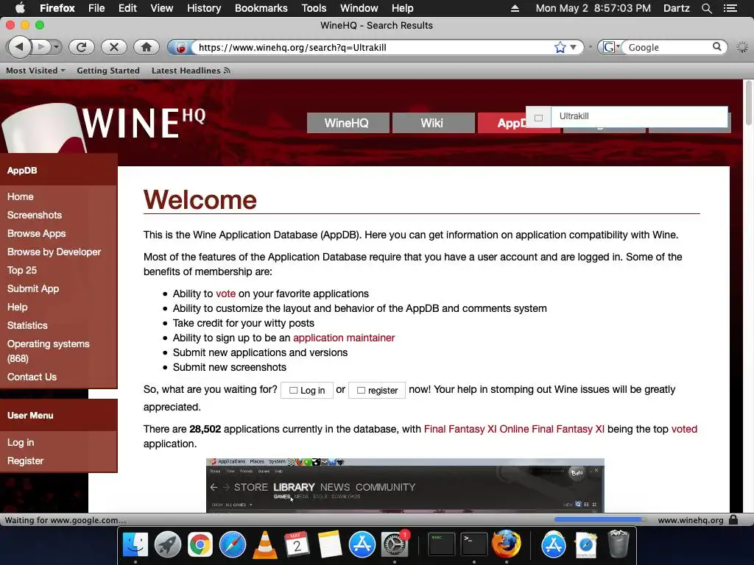The height and width of the screenshot is (565, 754).
Task: Open the Apple menu
Action: 20,8
